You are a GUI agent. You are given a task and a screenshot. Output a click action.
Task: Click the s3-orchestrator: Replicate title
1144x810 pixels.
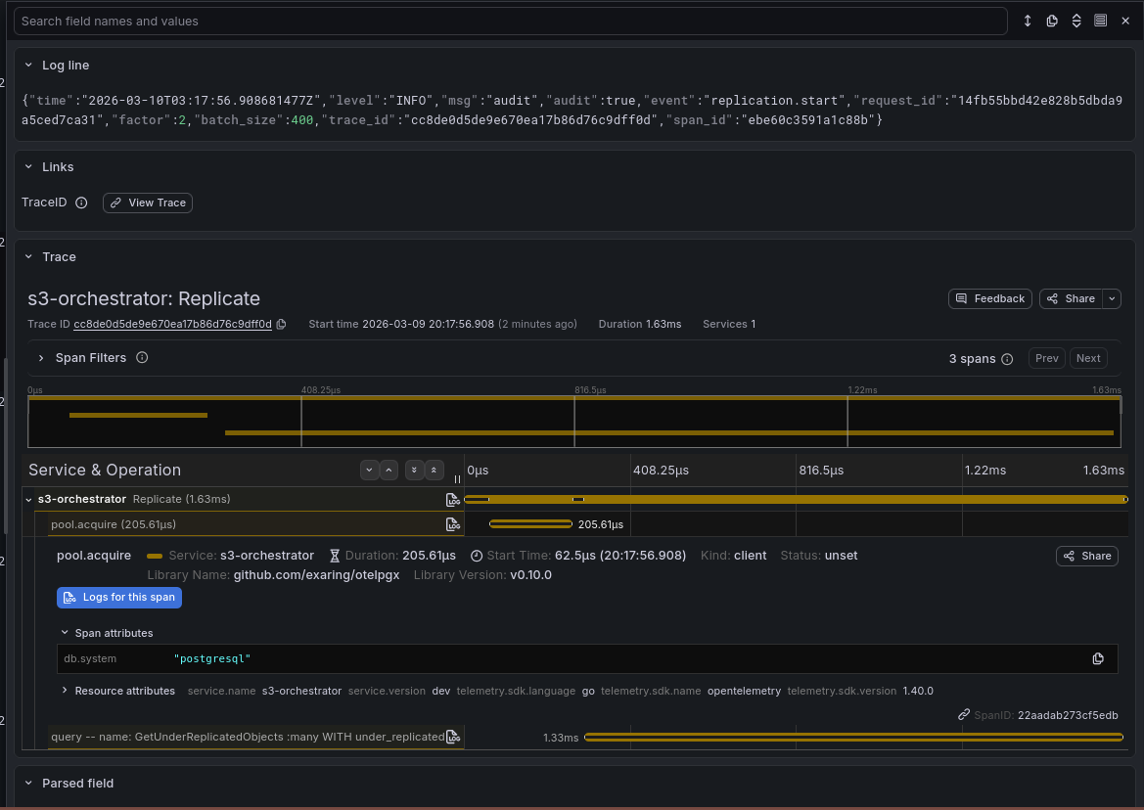point(144,299)
